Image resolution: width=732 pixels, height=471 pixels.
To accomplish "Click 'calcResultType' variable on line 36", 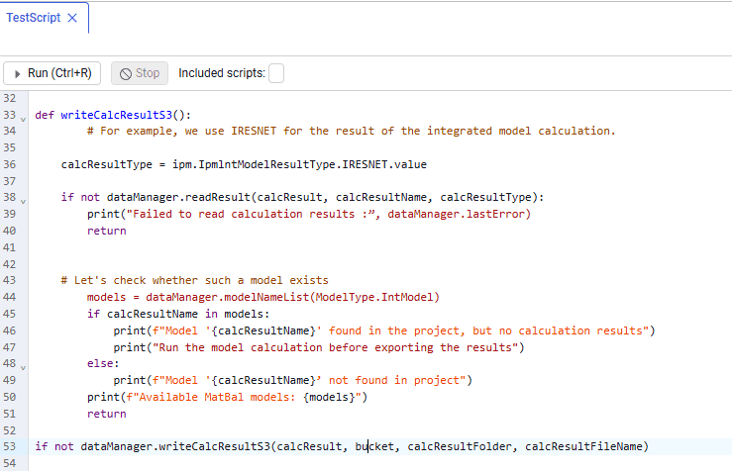I will (x=106, y=164).
